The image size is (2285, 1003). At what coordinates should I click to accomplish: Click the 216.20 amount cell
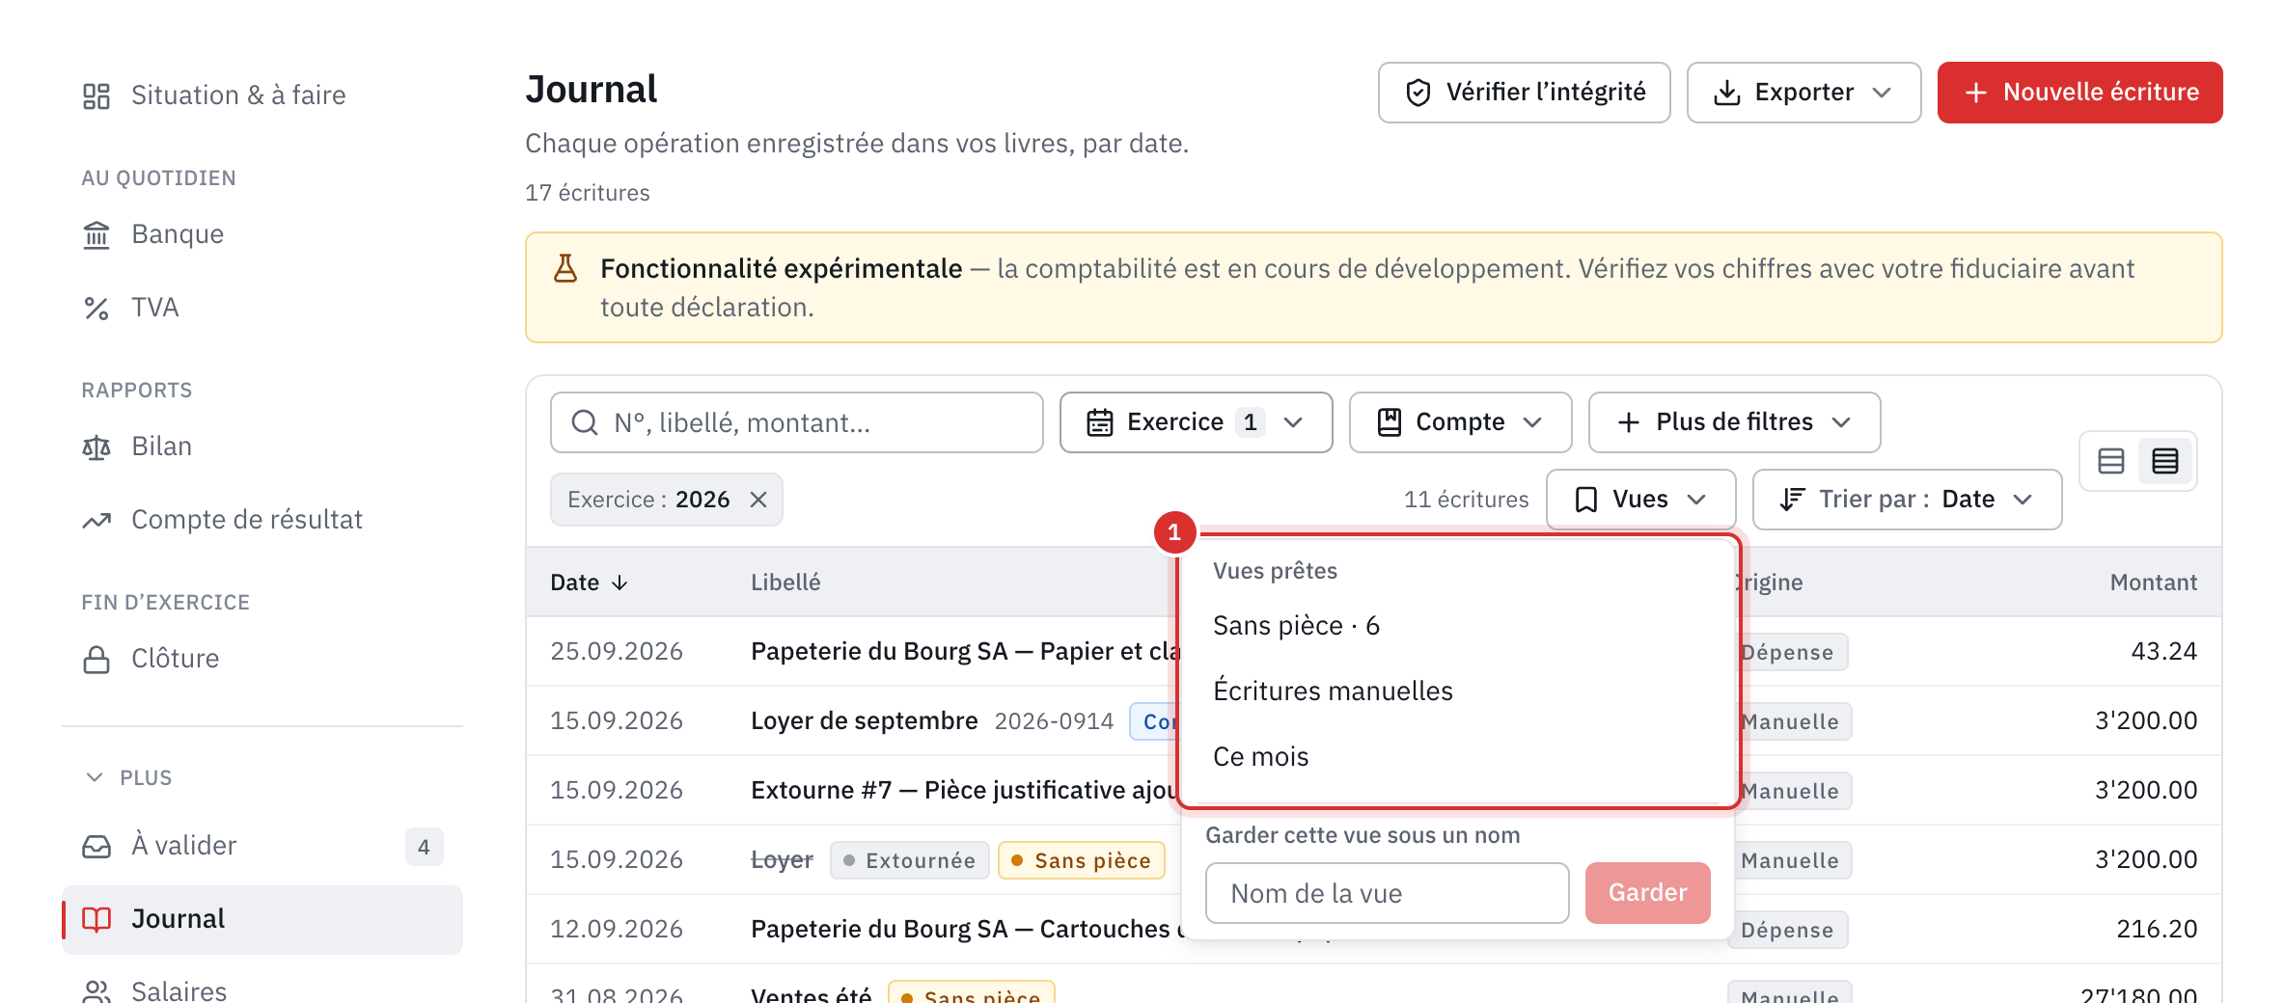tap(2156, 930)
